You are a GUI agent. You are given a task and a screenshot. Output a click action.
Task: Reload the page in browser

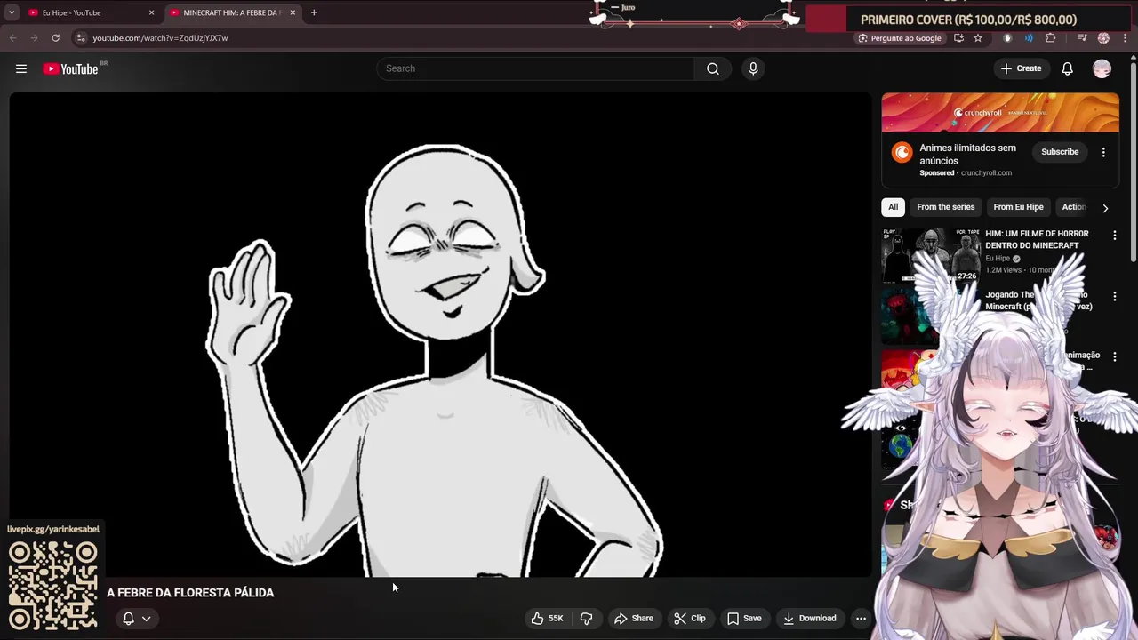coord(55,37)
